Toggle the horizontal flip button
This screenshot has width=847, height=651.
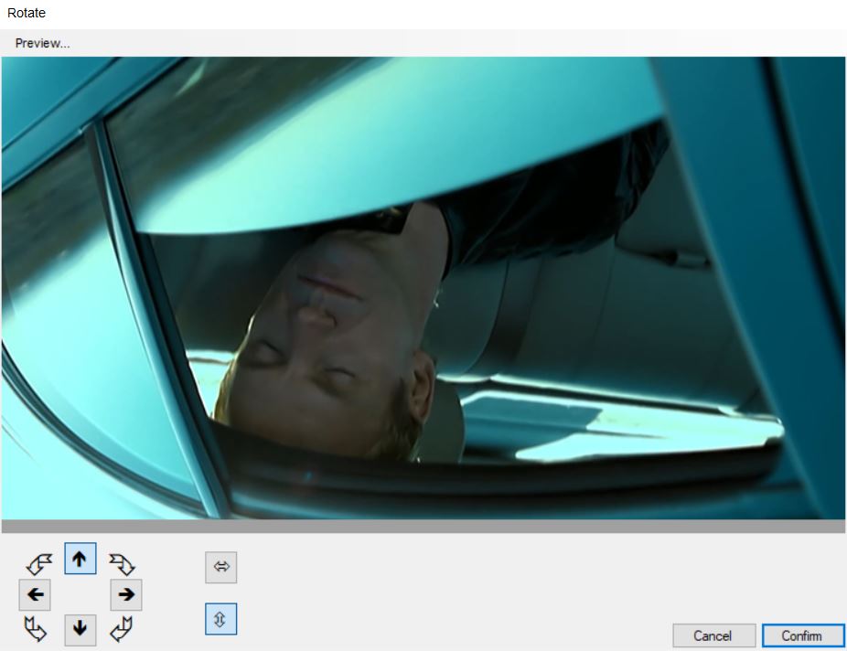pyautogui.click(x=221, y=567)
